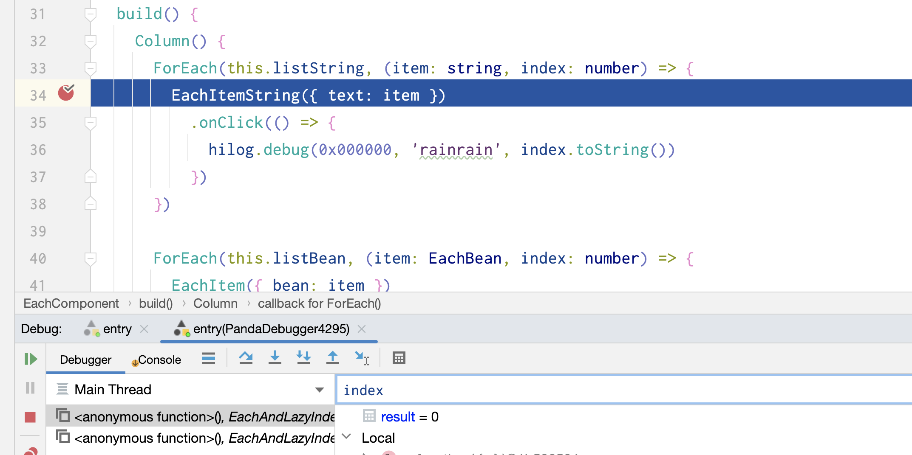The height and width of the screenshot is (455, 912).
Task: Select build() in the breadcrumb bar
Action: click(156, 303)
